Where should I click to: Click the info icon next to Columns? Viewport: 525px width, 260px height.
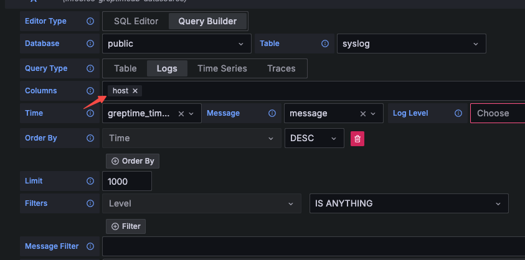[x=90, y=91]
